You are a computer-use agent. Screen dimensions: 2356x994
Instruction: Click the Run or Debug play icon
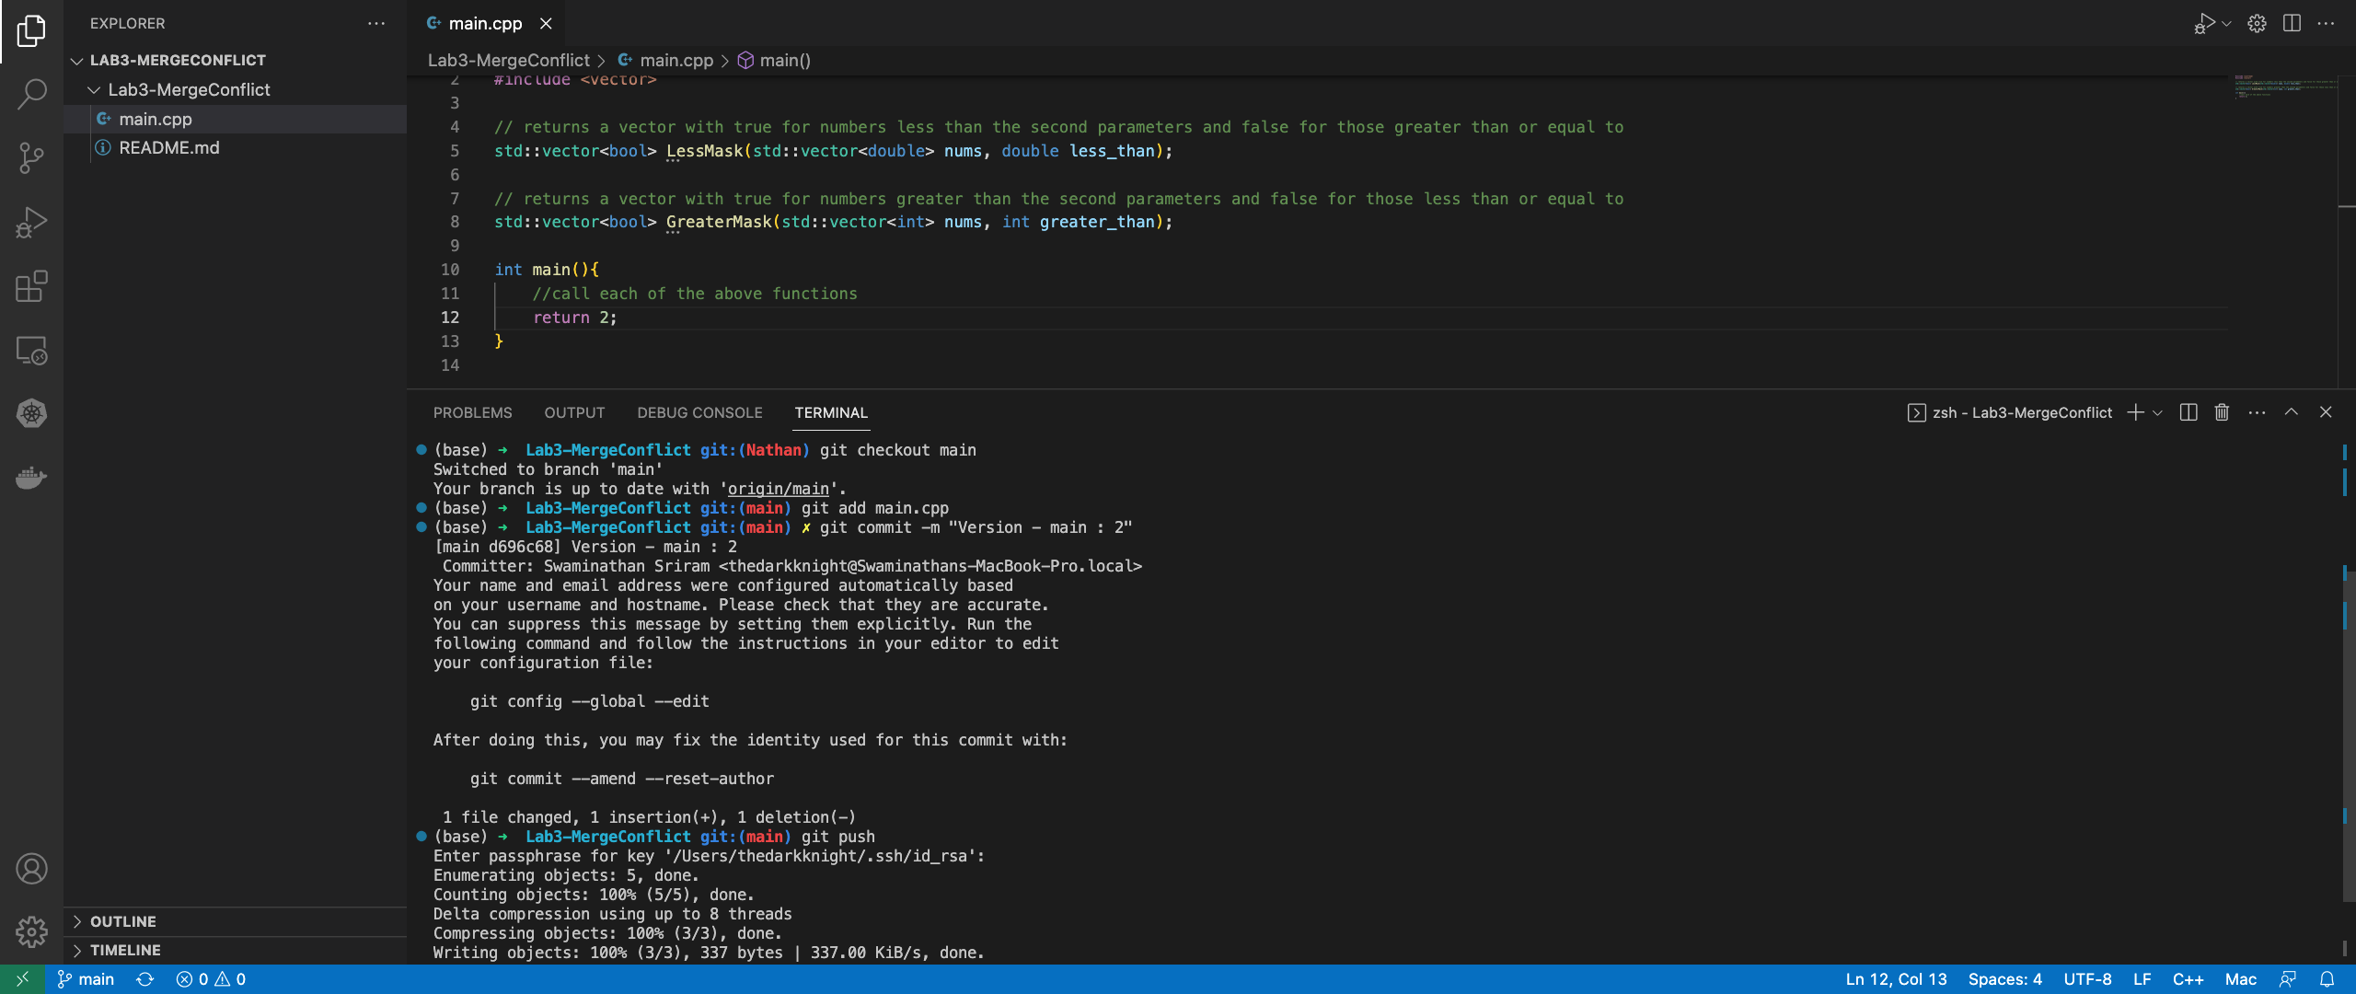[2204, 24]
